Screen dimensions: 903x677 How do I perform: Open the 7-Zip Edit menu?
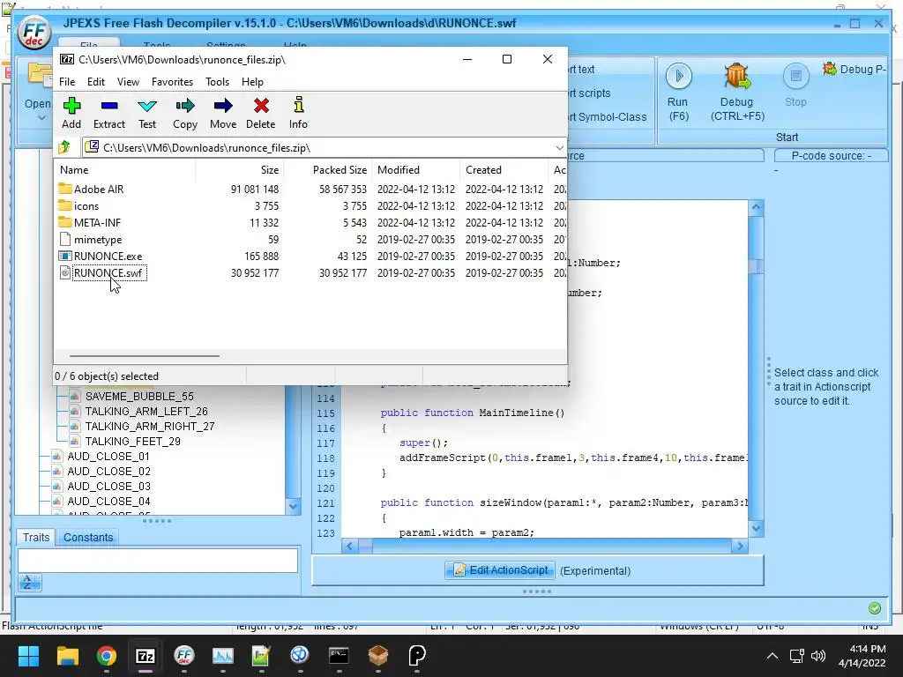tap(95, 82)
